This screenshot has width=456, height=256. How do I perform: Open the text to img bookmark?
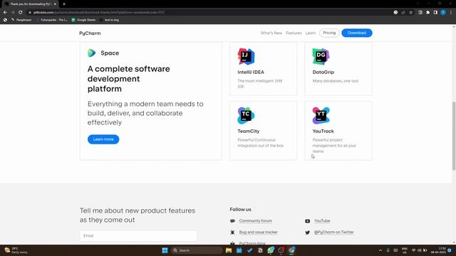click(109, 20)
